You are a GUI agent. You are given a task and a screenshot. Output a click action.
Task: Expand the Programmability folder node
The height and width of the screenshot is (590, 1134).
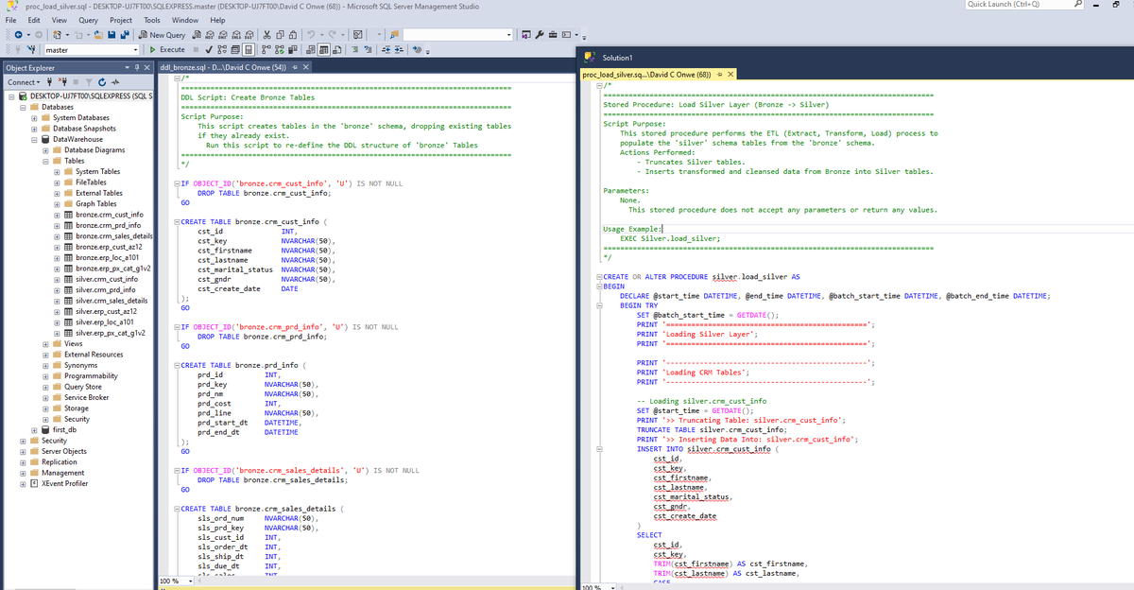pos(45,375)
